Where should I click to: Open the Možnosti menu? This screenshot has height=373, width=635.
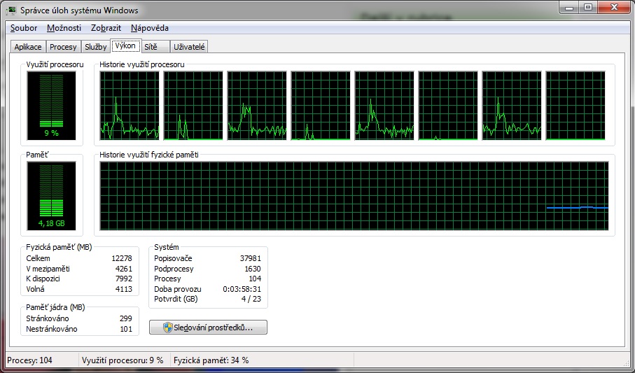pos(64,28)
